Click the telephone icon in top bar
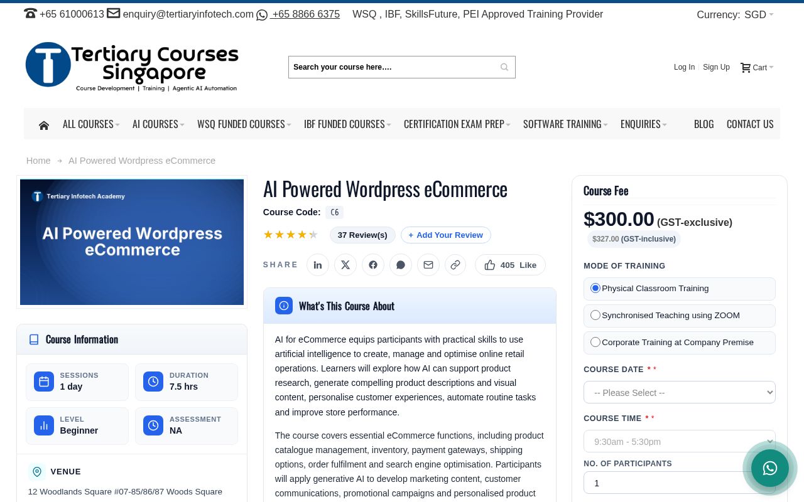 (30, 13)
